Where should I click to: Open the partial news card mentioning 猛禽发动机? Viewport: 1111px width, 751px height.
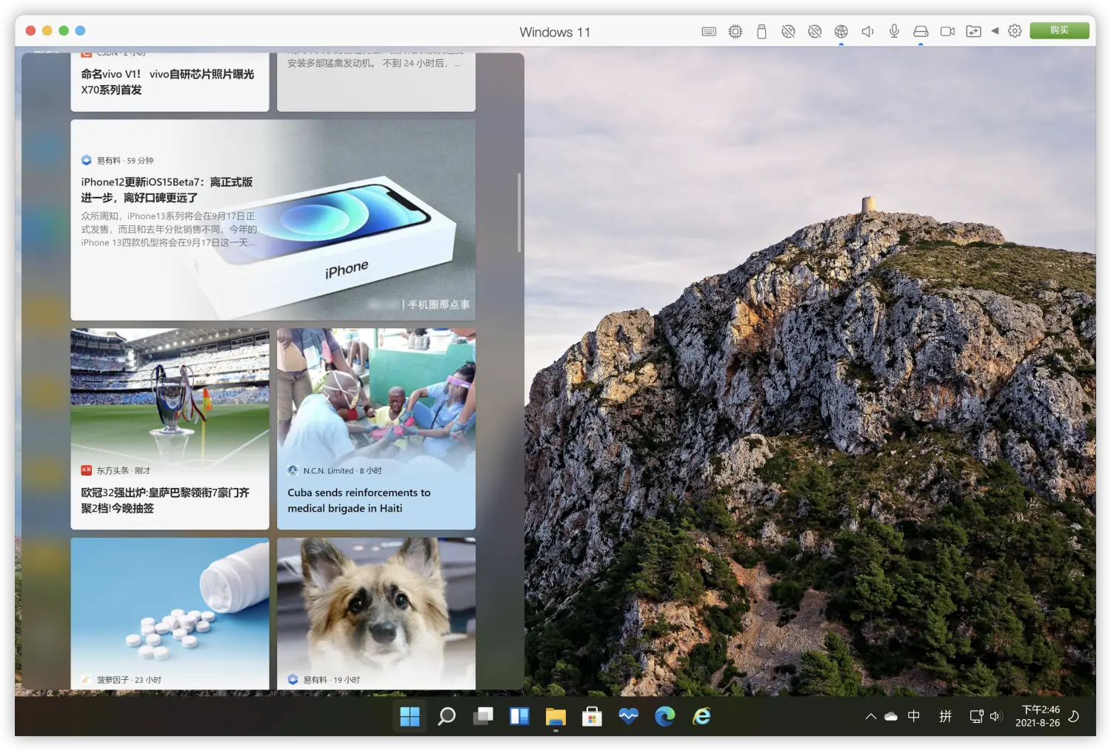[x=376, y=81]
